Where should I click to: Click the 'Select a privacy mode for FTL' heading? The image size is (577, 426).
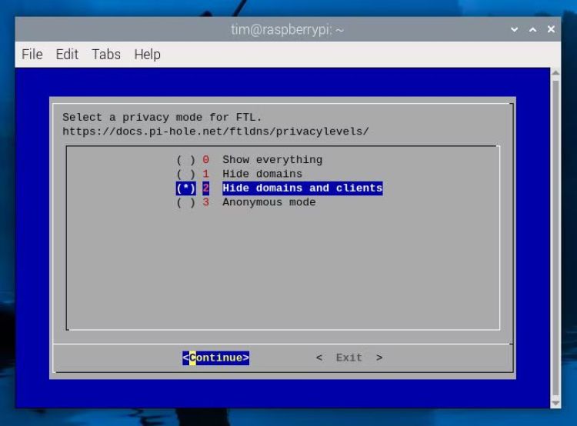point(162,118)
